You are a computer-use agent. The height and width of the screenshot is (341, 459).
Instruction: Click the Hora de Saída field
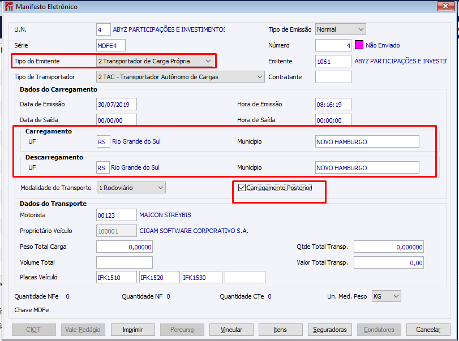coord(333,120)
